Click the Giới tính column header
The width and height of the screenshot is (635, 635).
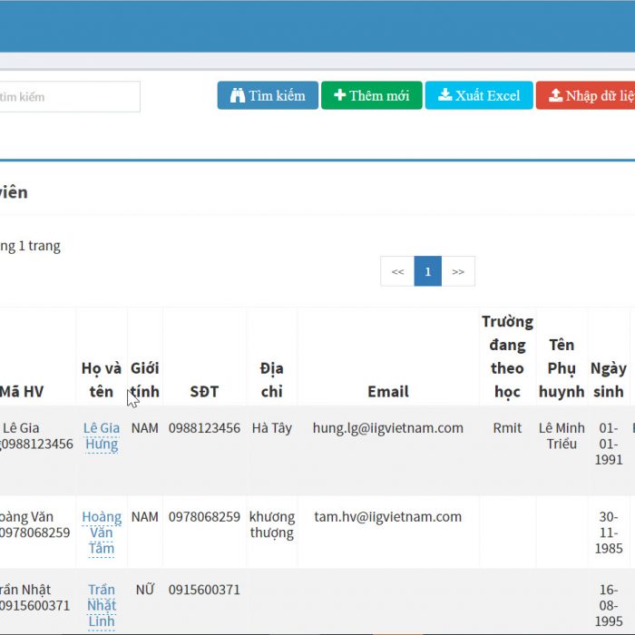(x=144, y=380)
